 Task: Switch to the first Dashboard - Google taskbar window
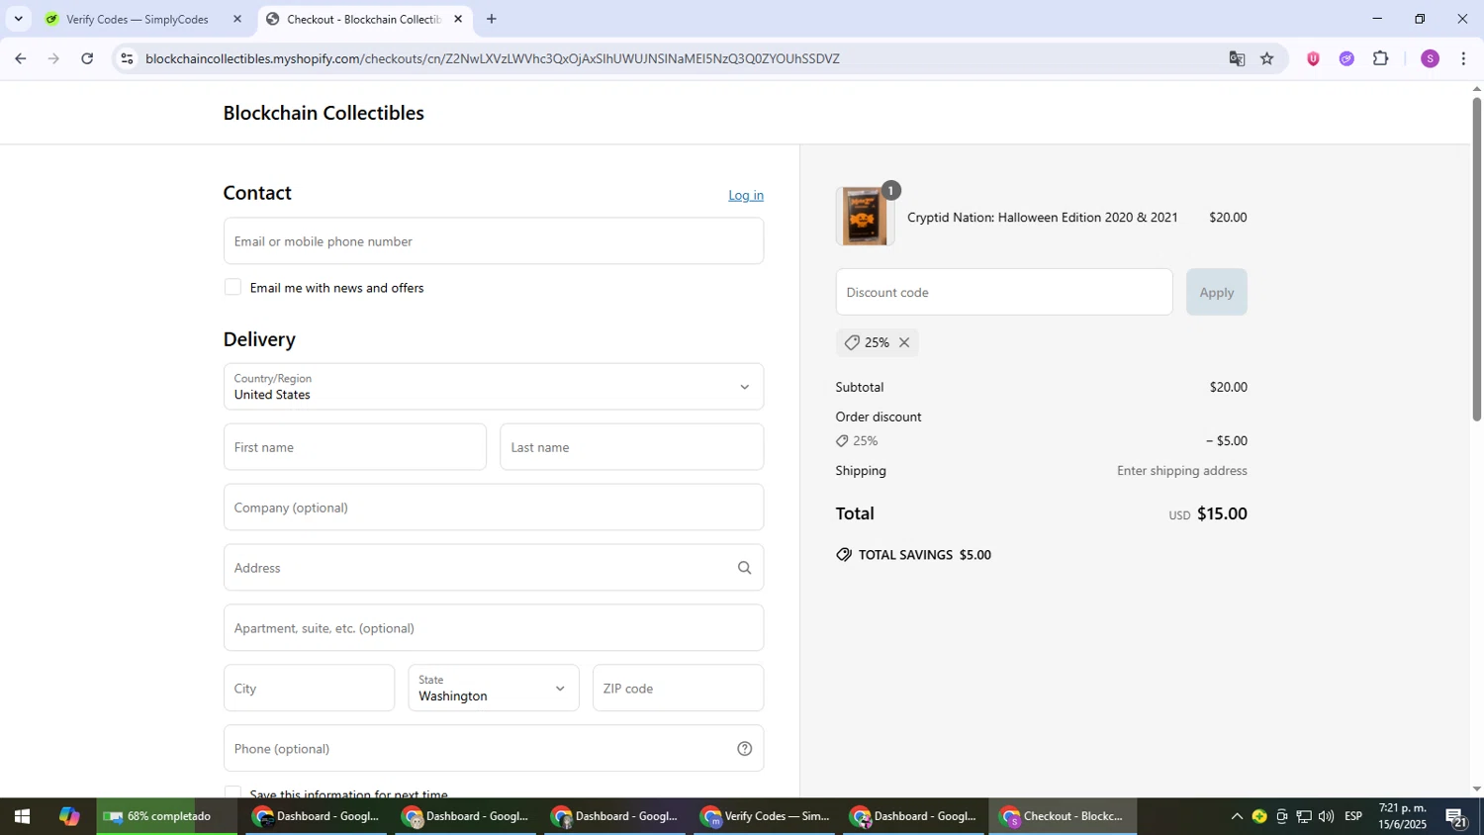click(317, 817)
